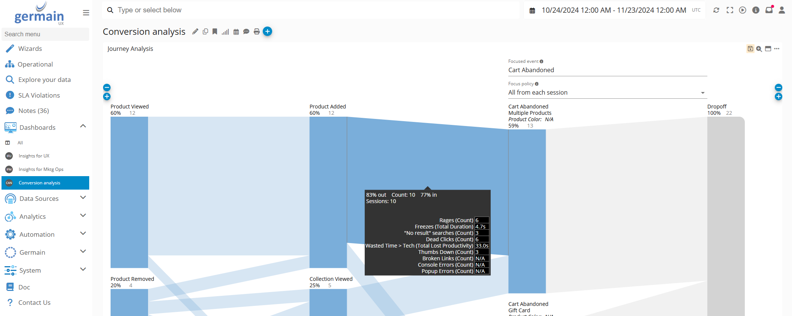Click the zoom-in magnifier on Journey Analysis
The height and width of the screenshot is (316, 792).
click(759, 49)
